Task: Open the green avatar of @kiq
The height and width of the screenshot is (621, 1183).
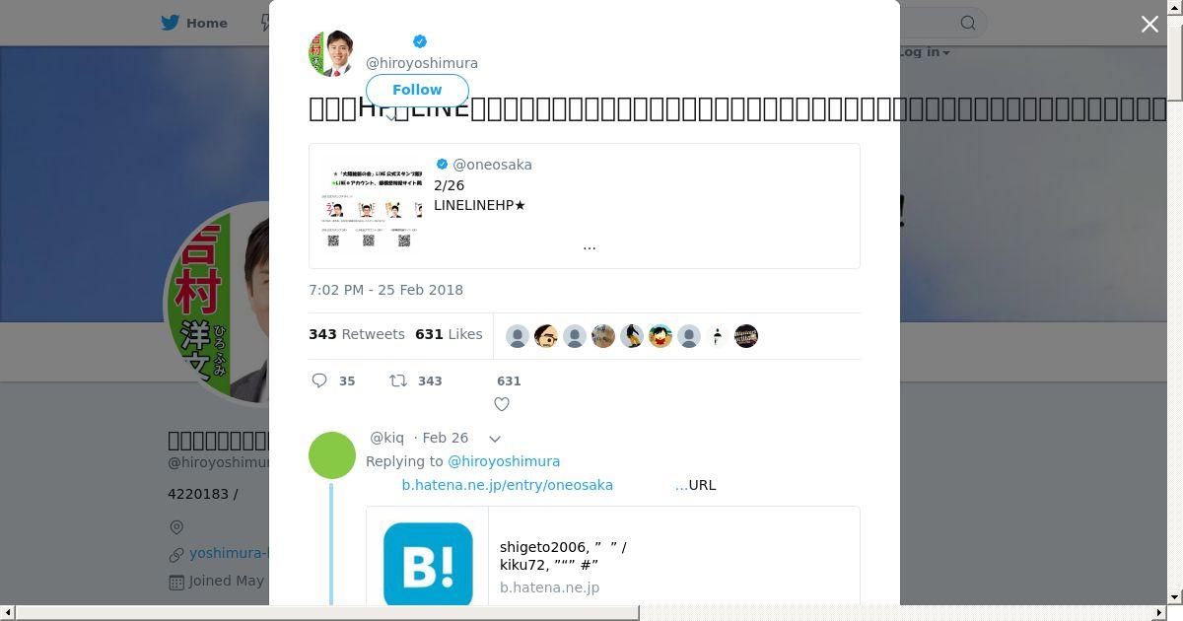Action: pyautogui.click(x=332, y=455)
